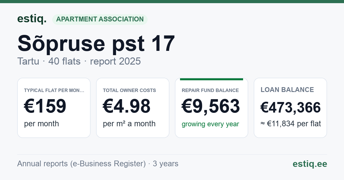Screen dimensions: 344x180
Task: Click the REPAIR FUND BALANCE label
Action: coord(210,90)
